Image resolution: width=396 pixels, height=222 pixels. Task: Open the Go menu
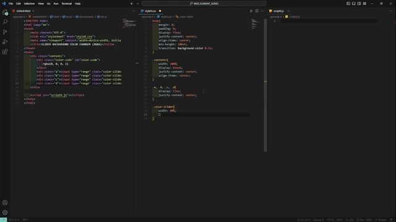(48, 4)
